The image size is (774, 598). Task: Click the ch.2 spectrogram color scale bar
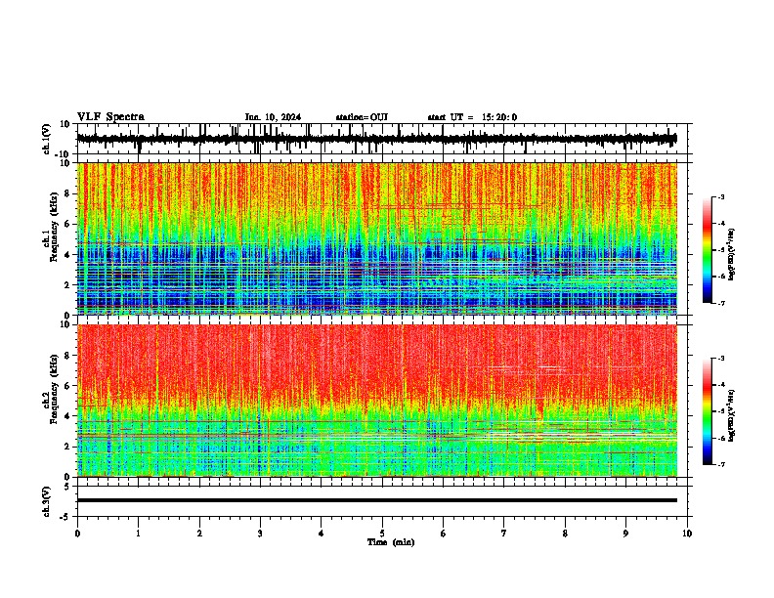coord(708,411)
